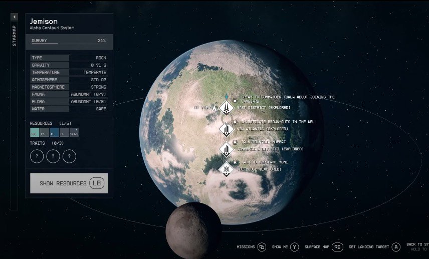
Task: Select the Commercial District landing marker icon
Action: (227, 149)
